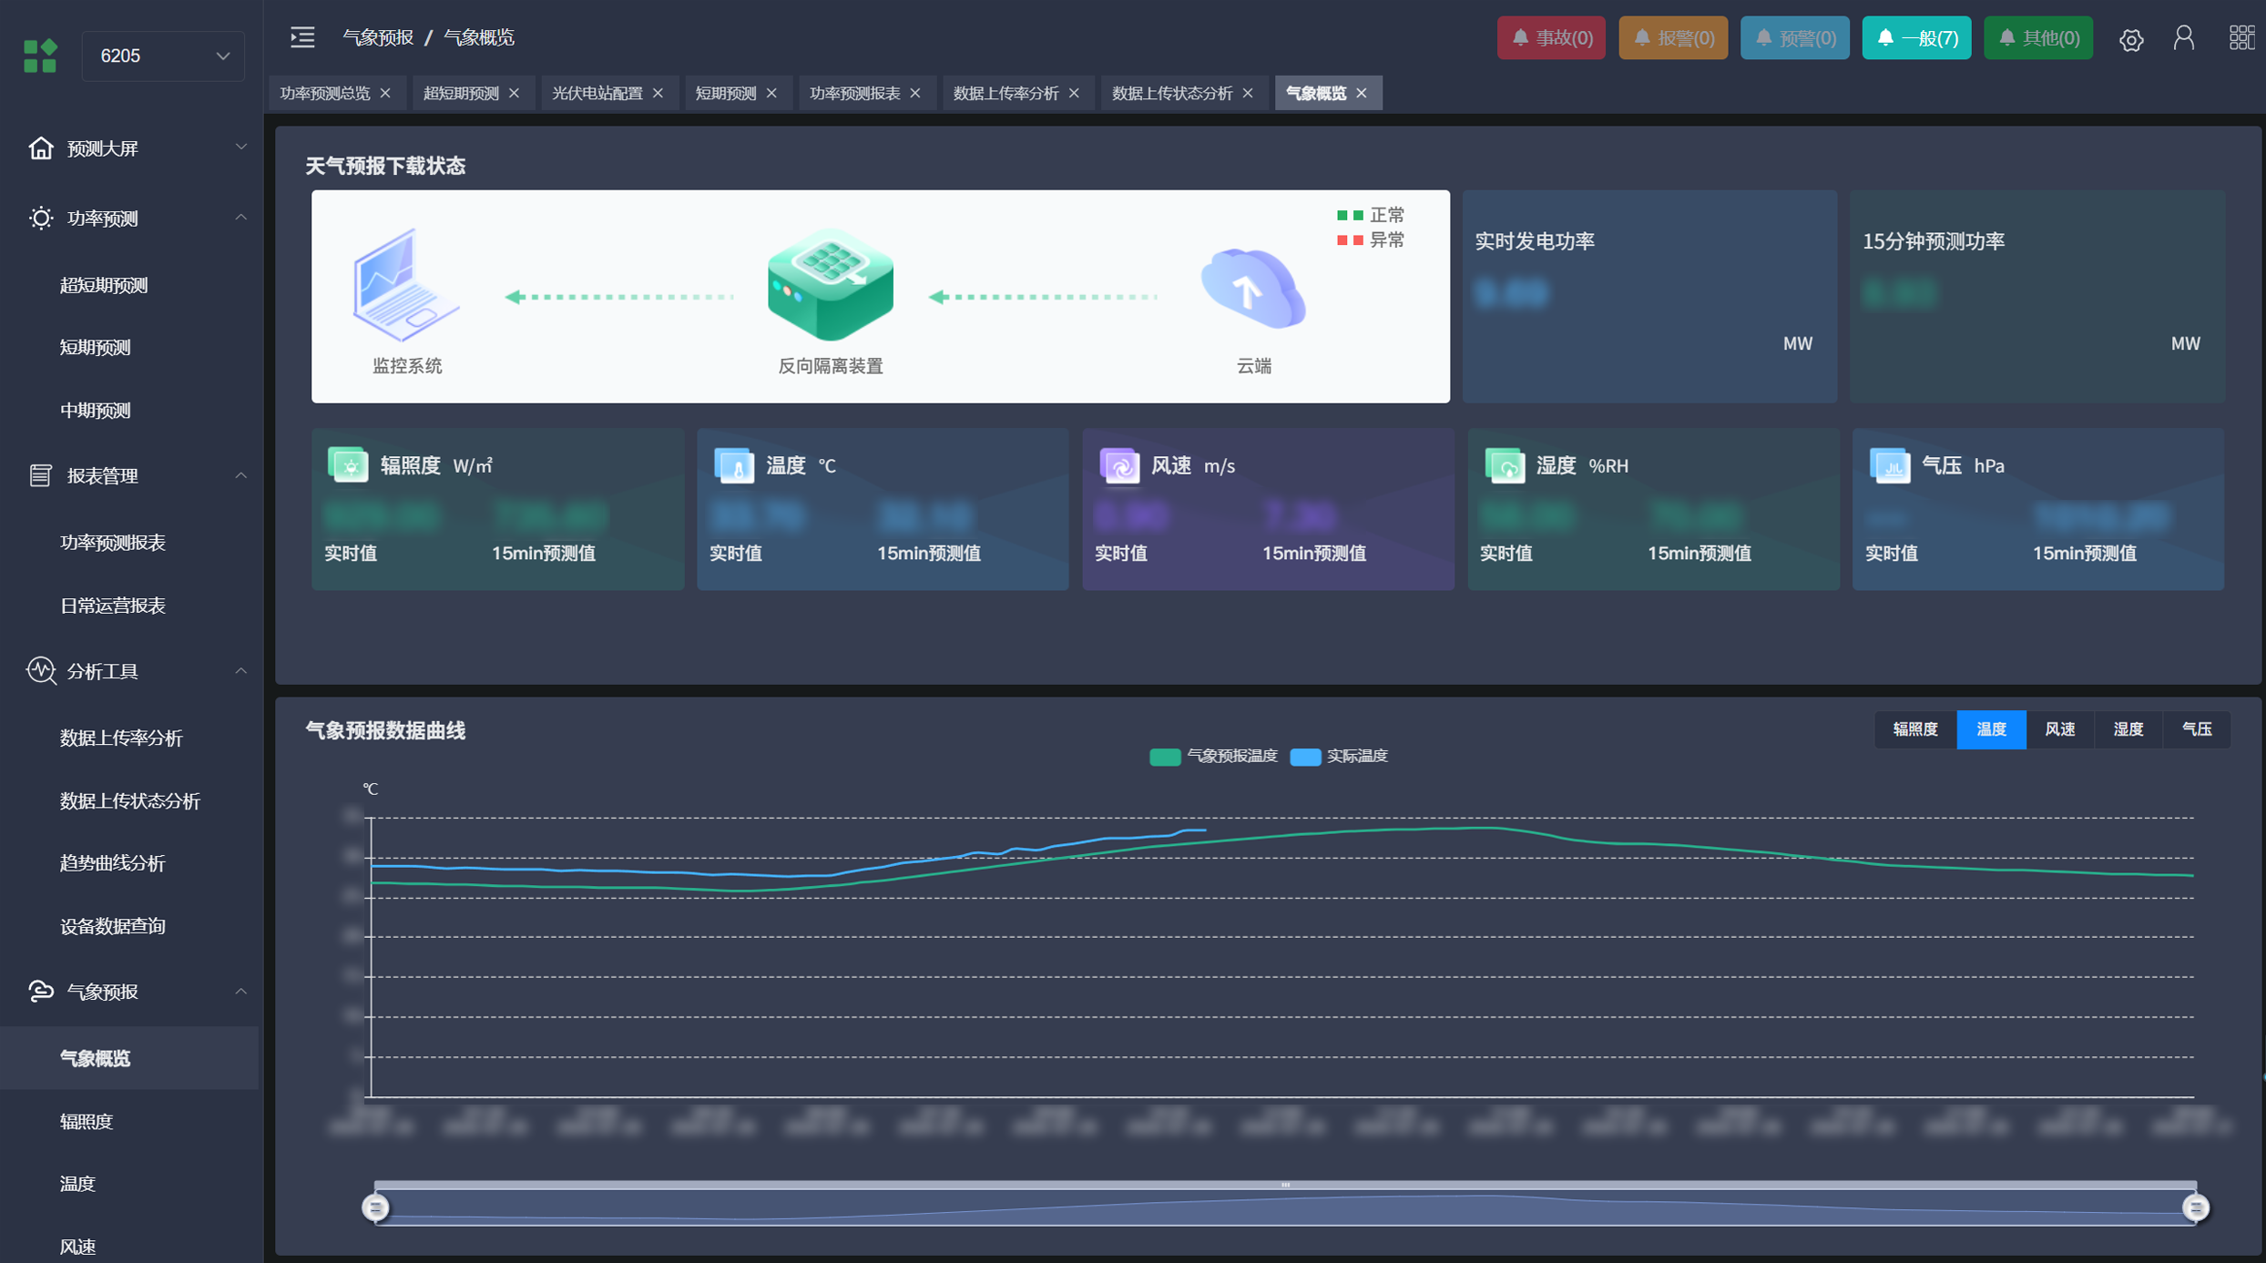Click the sun icon beside 功率预测

click(x=40, y=219)
